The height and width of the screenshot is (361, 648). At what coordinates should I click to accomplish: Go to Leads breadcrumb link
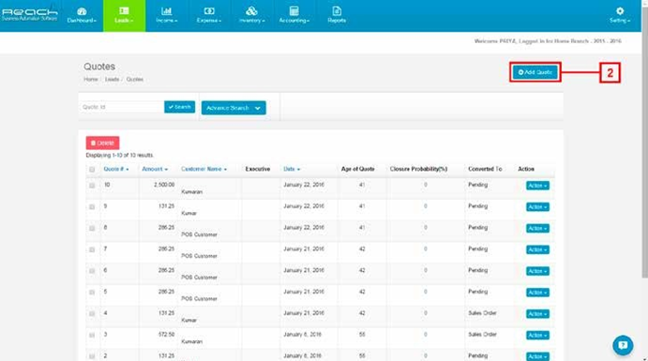click(x=112, y=80)
